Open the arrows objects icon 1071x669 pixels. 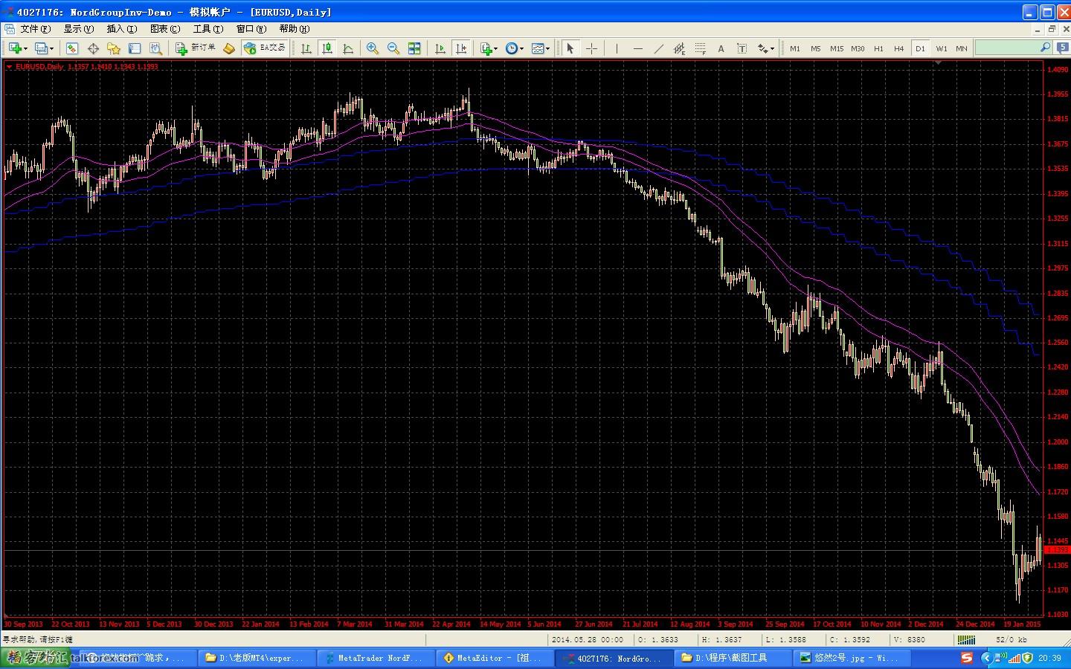[762, 48]
